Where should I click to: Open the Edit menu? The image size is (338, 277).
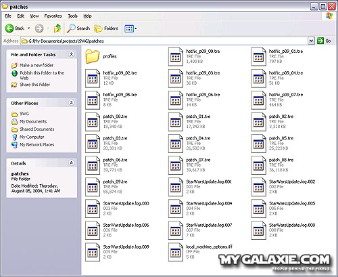click(x=20, y=16)
